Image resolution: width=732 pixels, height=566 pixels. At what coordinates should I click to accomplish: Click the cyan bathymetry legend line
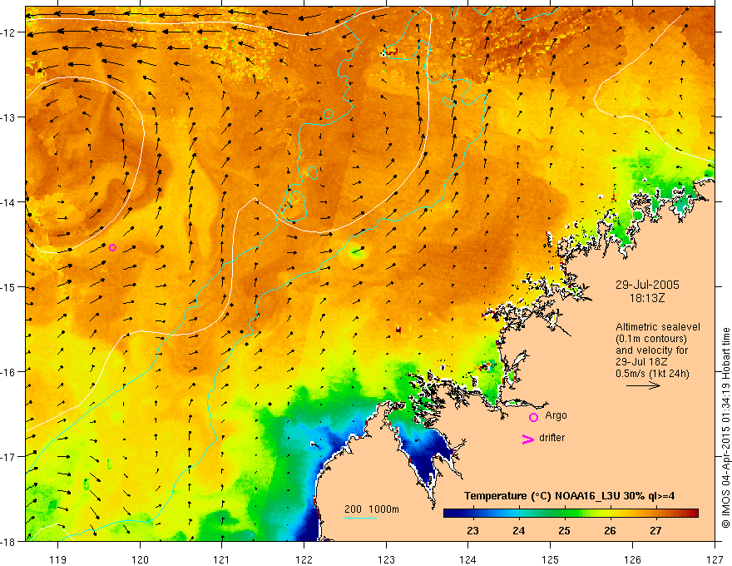[361, 518]
